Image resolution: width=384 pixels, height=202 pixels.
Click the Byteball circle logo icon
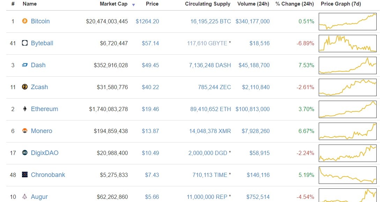point(25,43)
